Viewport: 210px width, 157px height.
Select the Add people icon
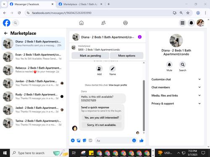(99, 69)
